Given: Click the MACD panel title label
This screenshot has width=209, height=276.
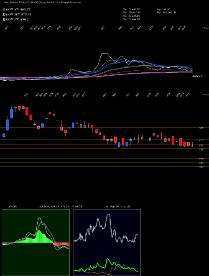Looking at the screenshot, I should pyautogui.click(x=13, y=207).
